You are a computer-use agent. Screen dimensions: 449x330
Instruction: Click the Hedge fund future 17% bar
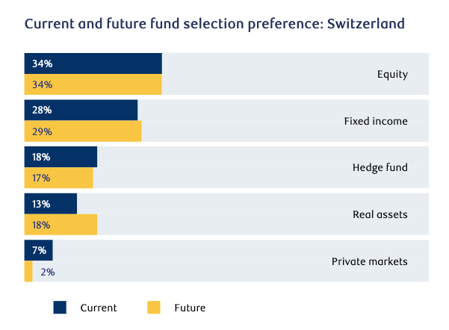click(58, 178)
